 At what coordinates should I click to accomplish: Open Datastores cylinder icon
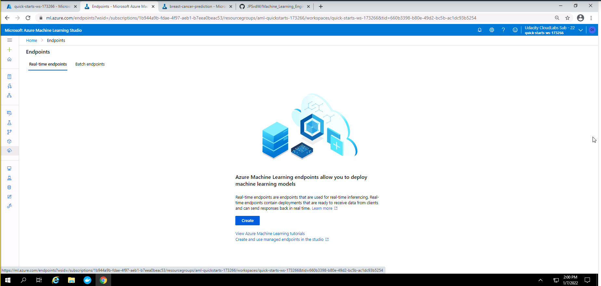coord(9,187)
